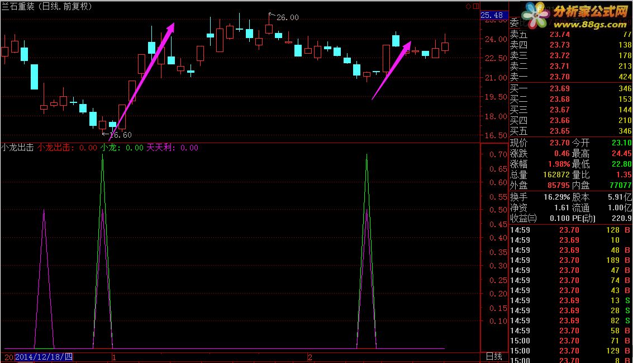
Task: Click the sell-one volume 424
Action: click(x=625, y=77)
